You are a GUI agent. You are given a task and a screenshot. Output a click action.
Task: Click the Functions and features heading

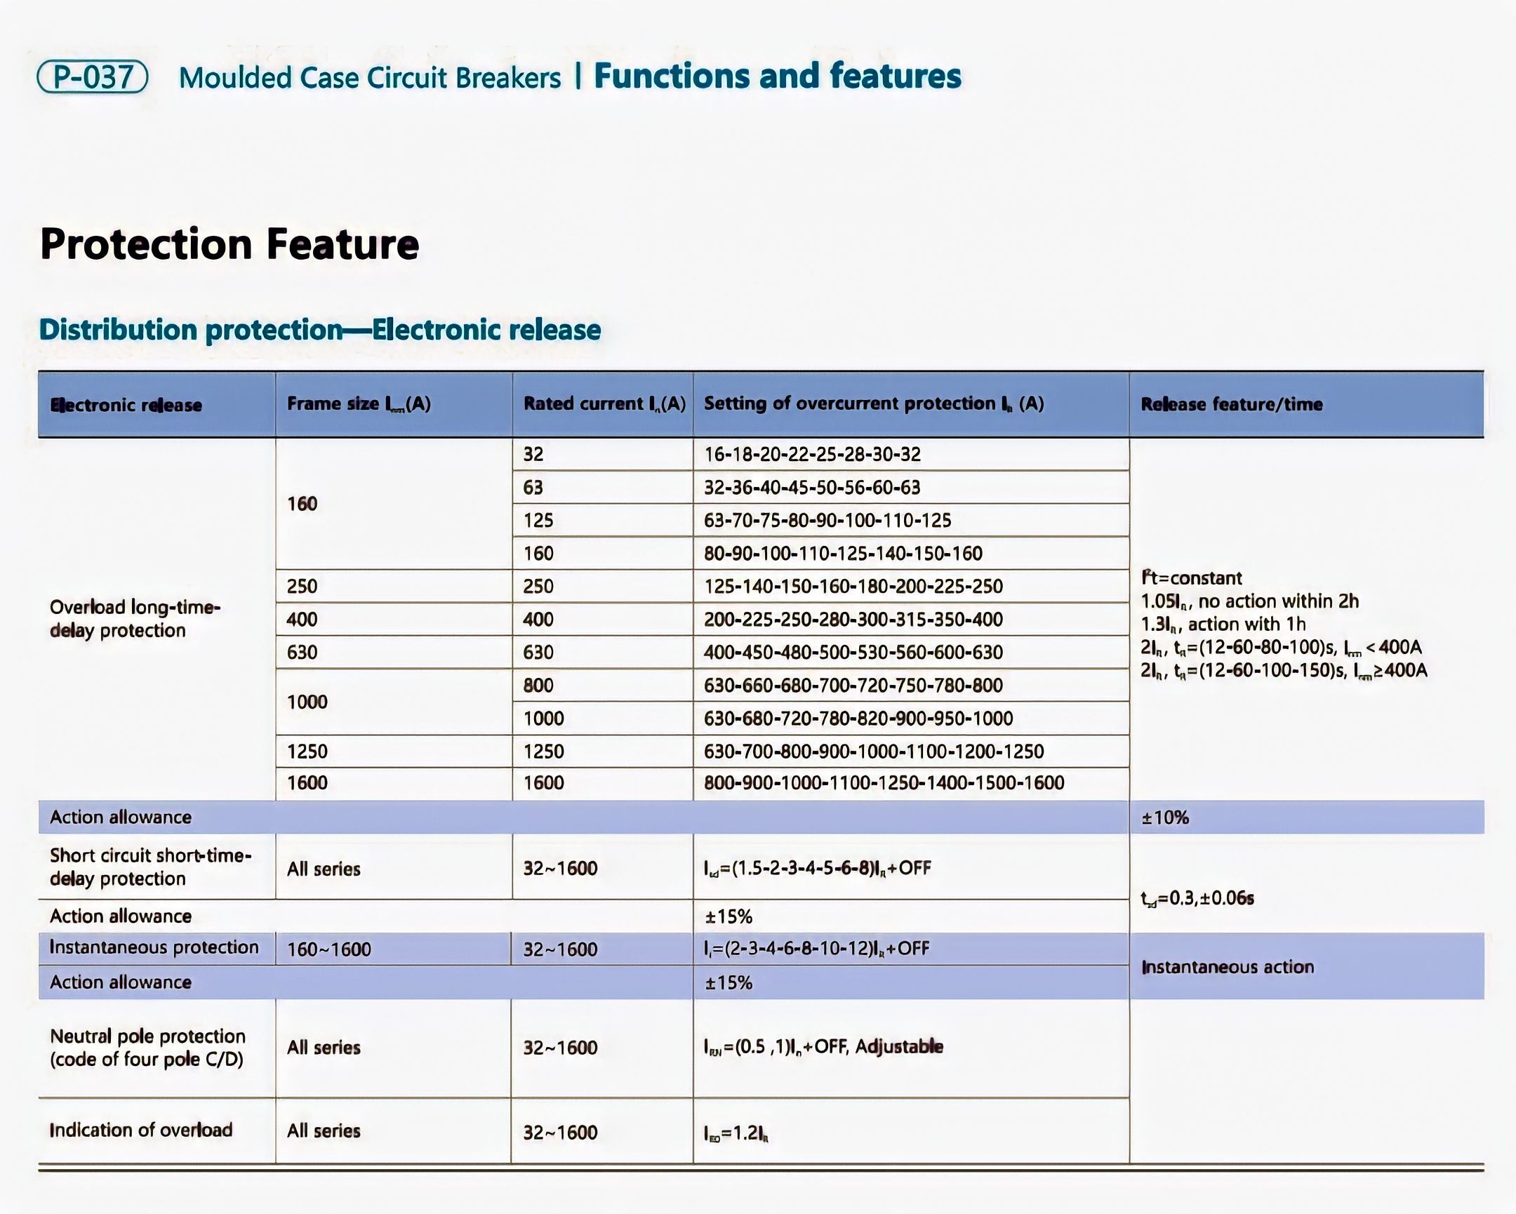point(777,76)
